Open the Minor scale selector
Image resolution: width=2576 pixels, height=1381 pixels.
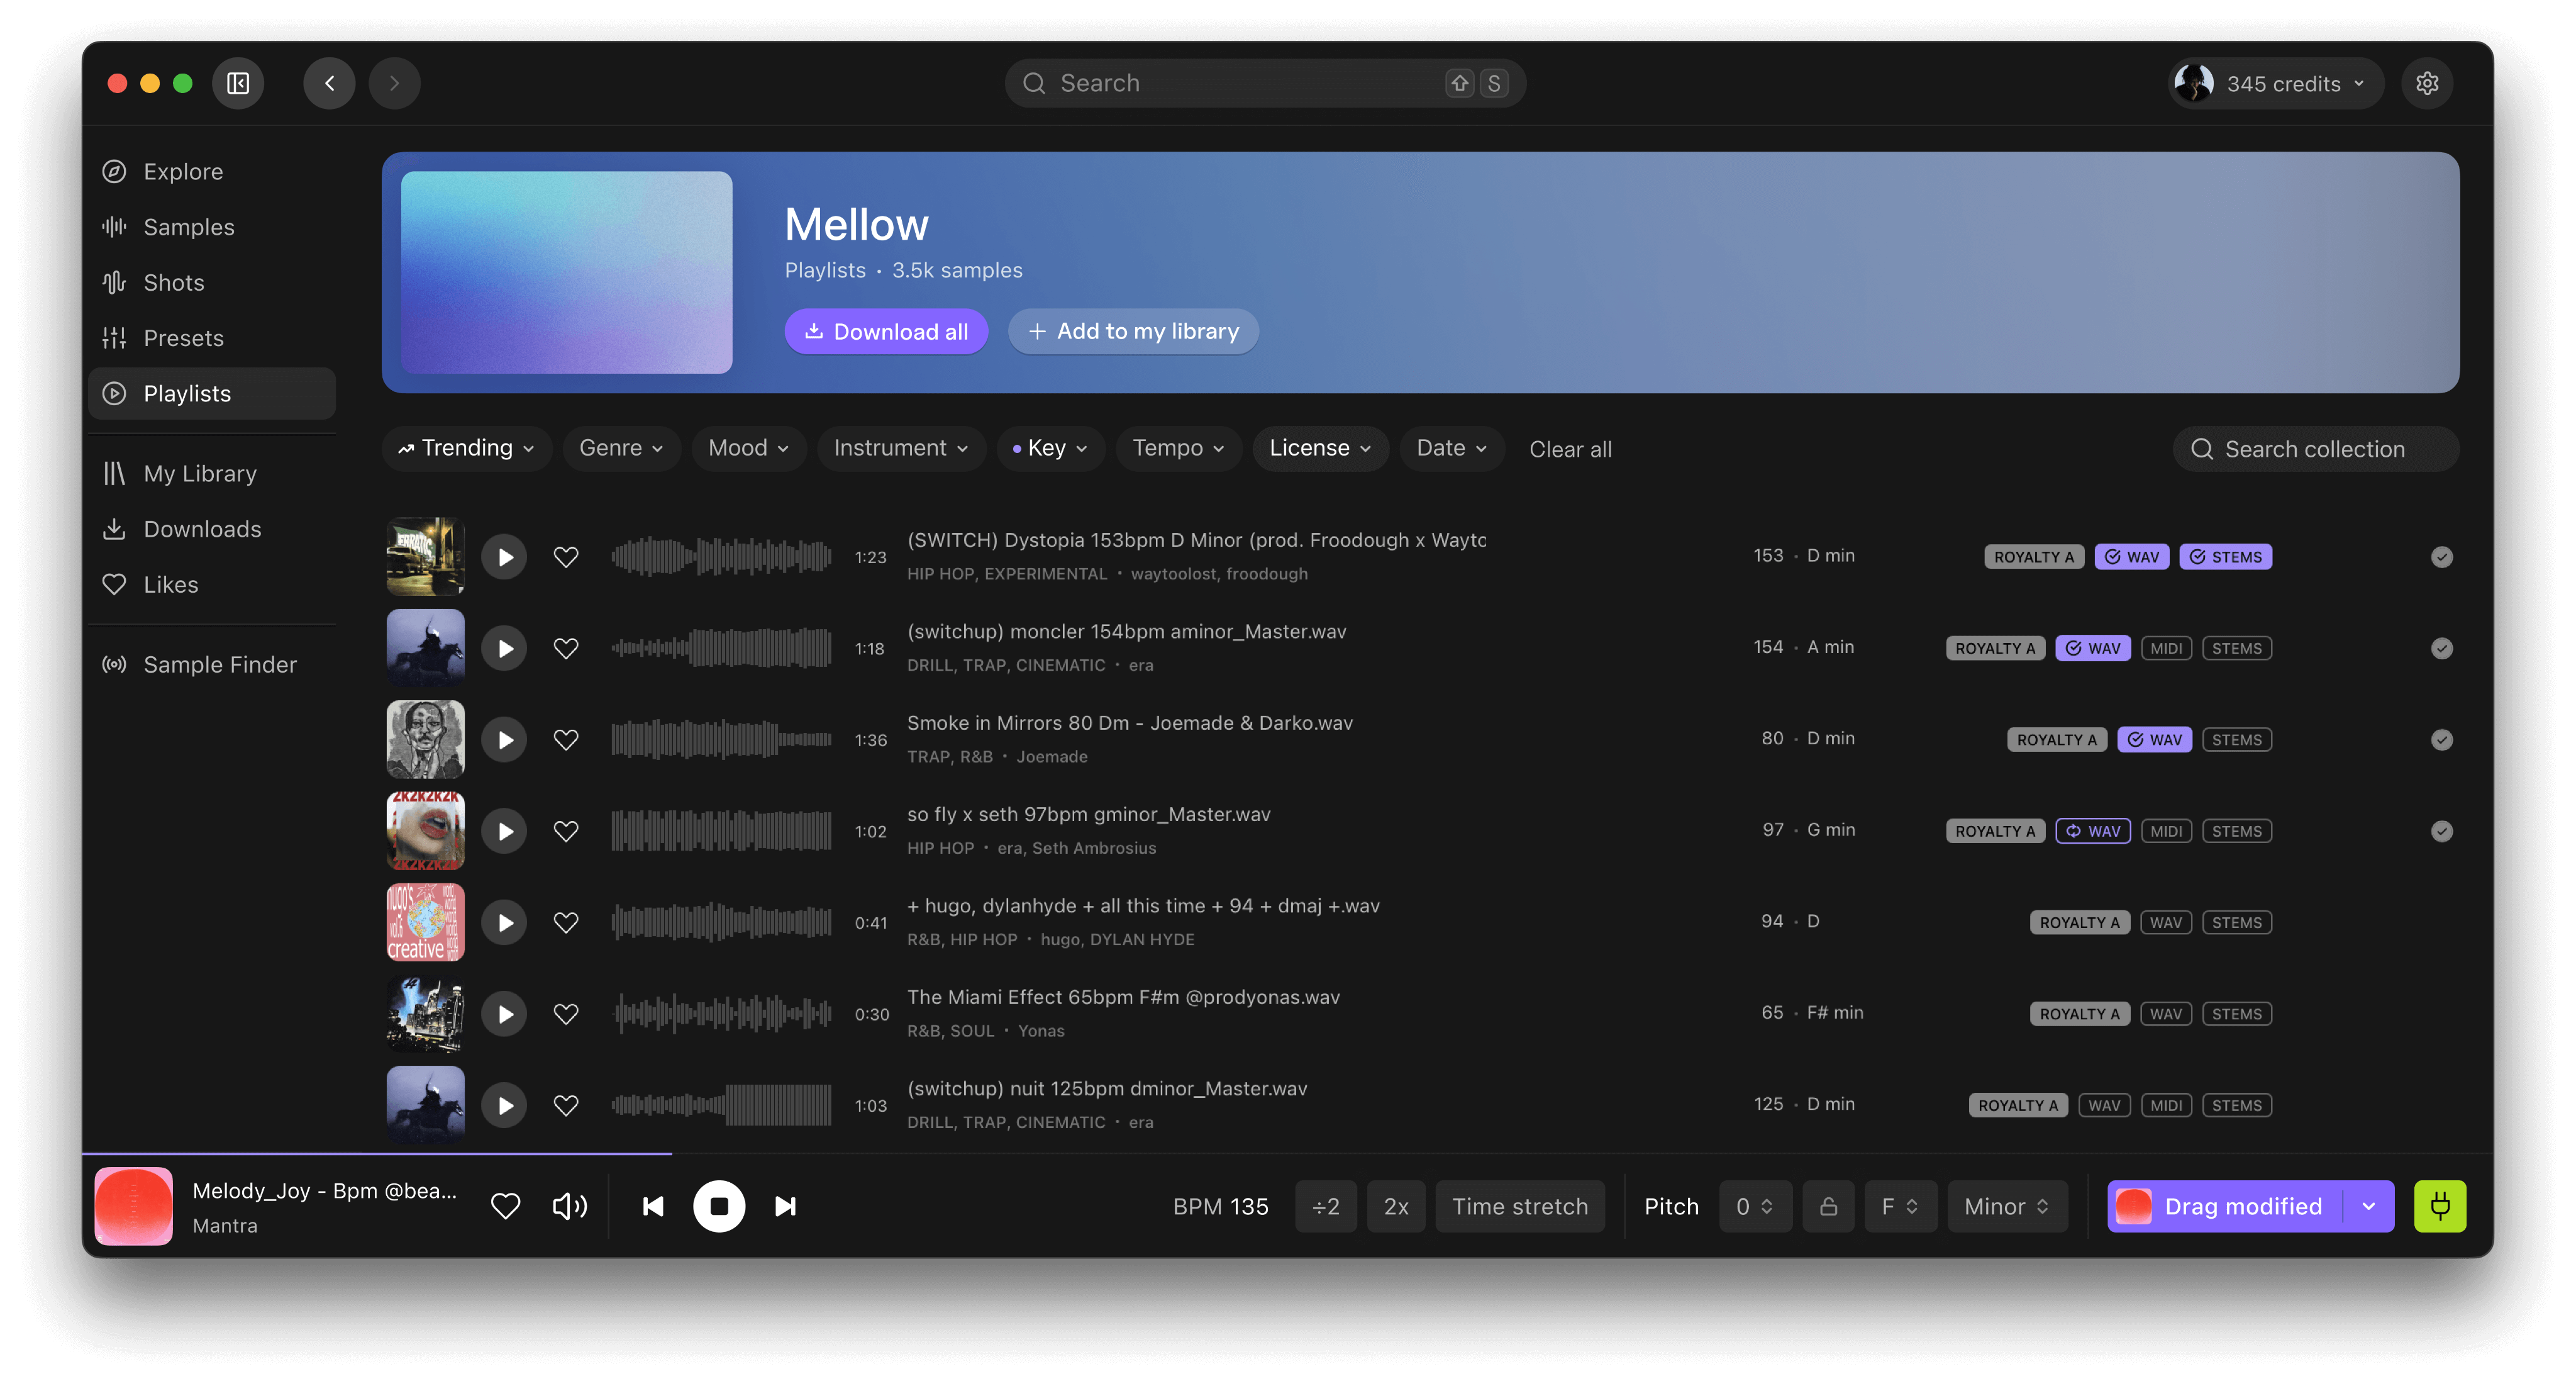tap(2006, 1206)
